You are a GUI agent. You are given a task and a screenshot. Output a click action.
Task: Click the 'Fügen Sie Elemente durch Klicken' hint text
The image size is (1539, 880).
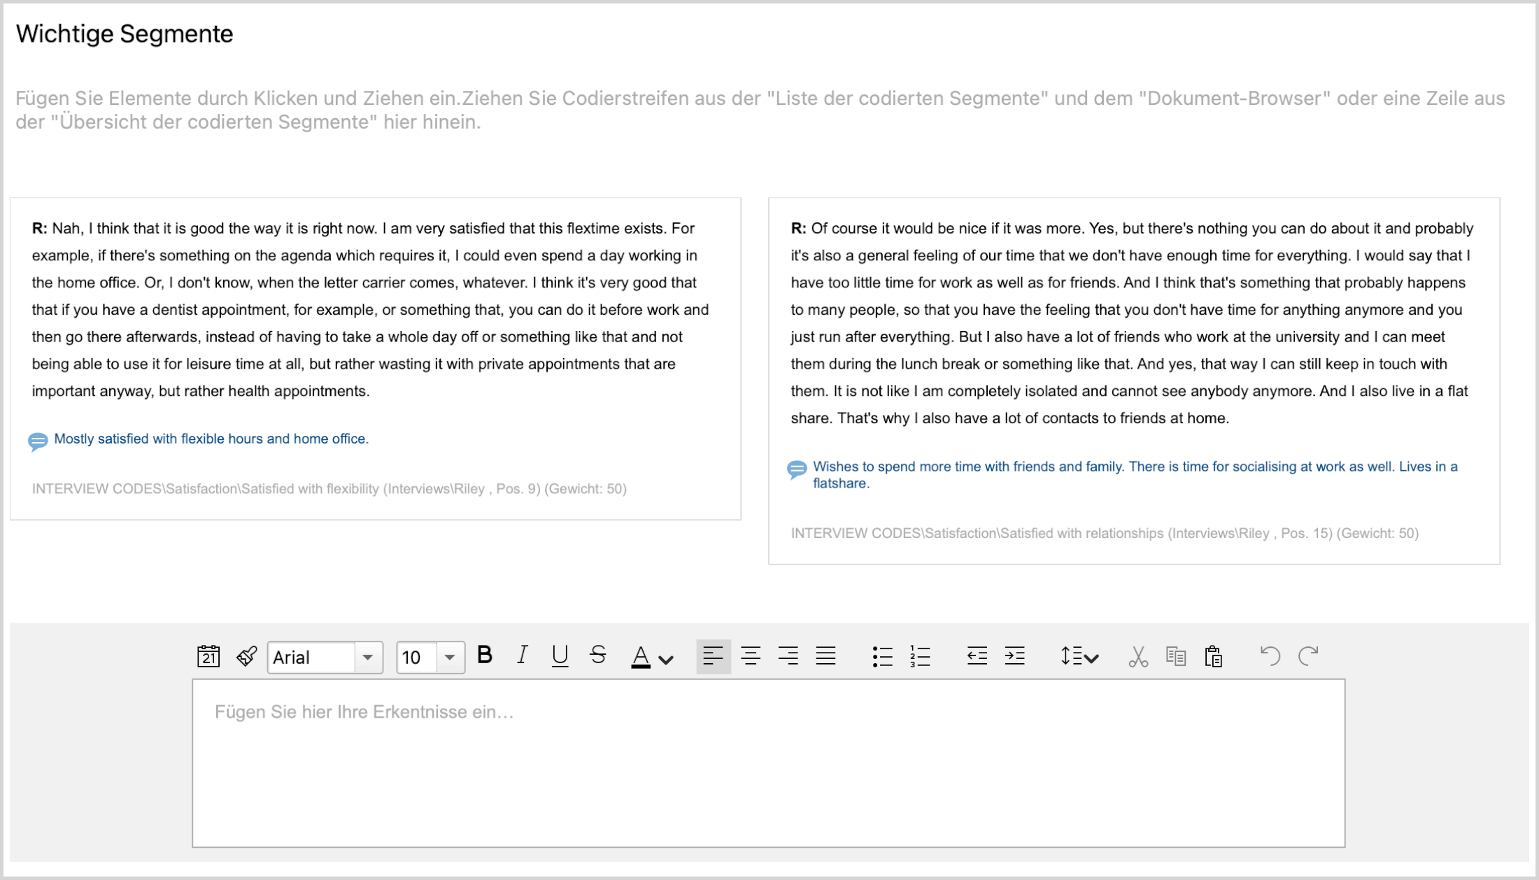[x=760, y=110]
